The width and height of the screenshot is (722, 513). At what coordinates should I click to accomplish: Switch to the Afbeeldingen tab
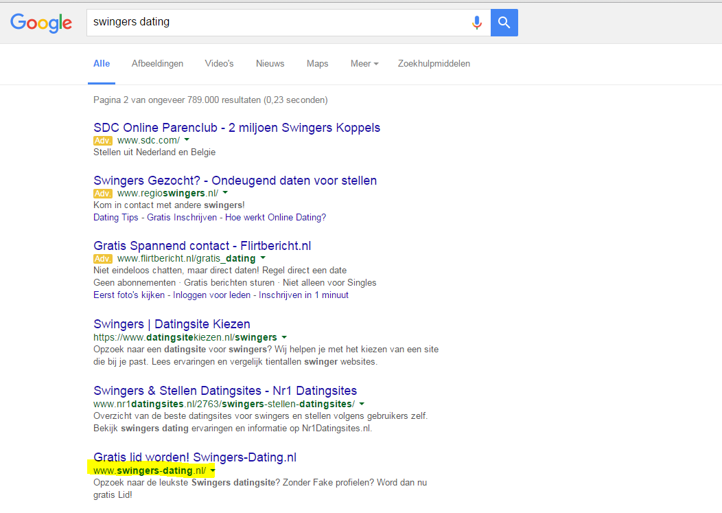pyautogui.click(x=157, y=64)
